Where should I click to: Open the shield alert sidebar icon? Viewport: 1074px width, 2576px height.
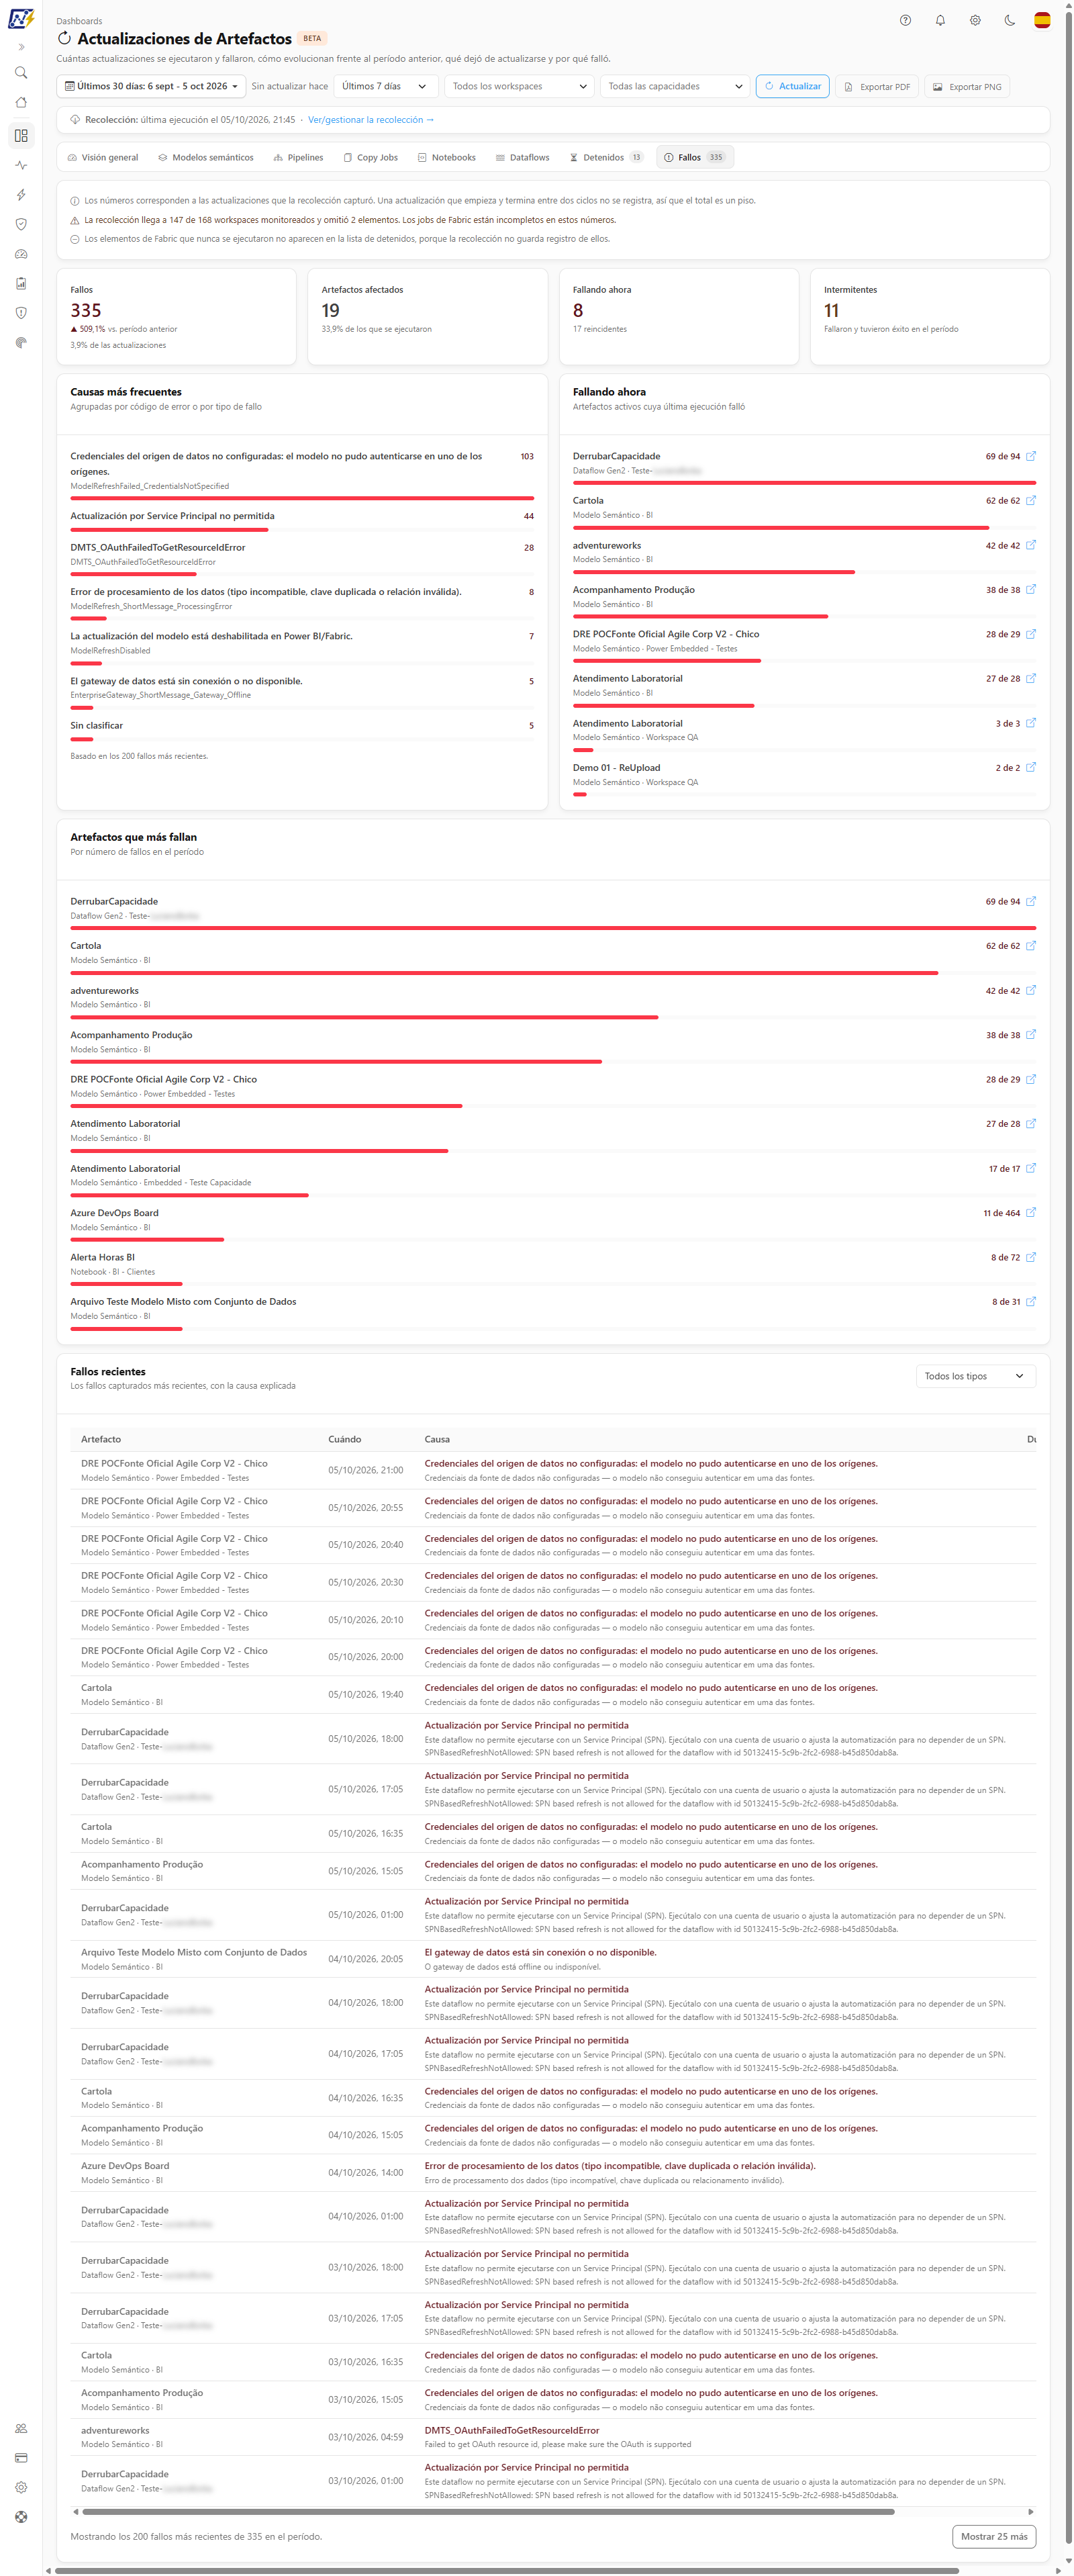[x=21, y=313]
